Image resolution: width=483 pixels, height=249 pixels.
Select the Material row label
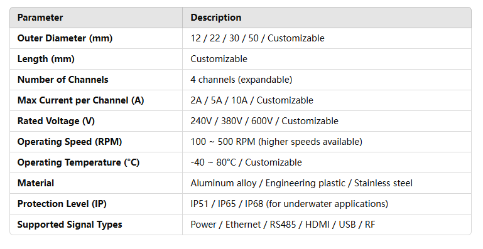pos(36,183)
